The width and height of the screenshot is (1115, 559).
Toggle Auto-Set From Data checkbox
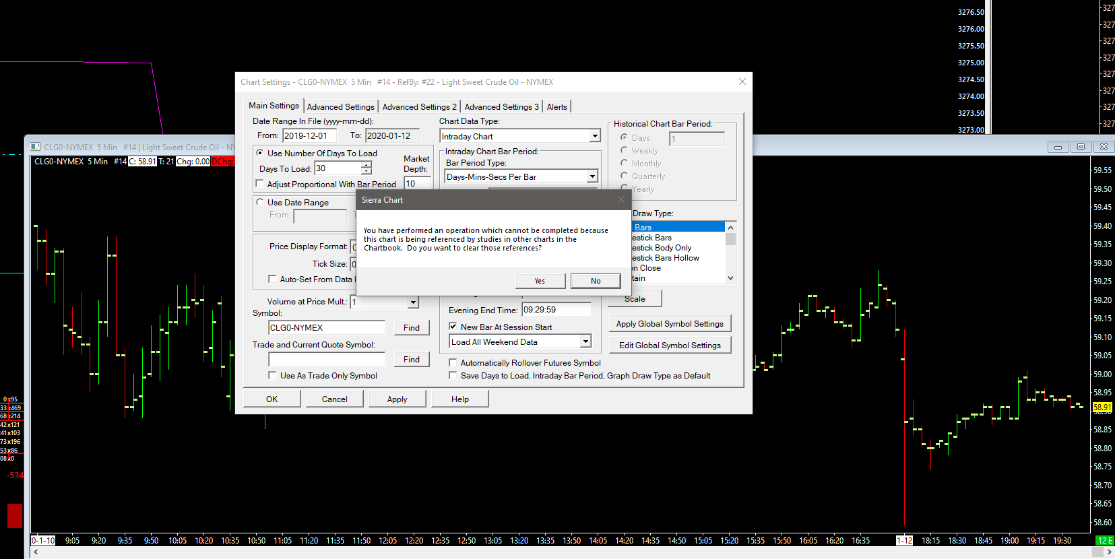[x=272, y=279]
